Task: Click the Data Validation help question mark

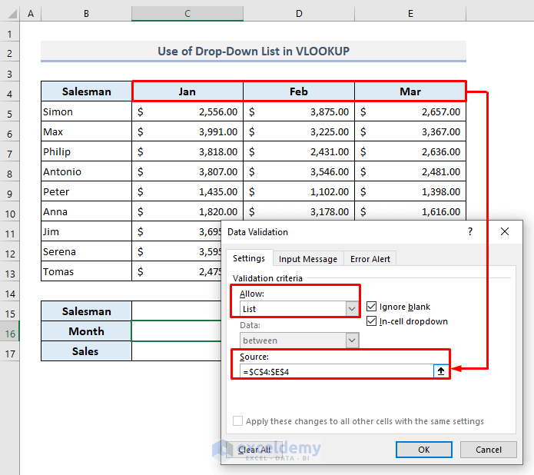Action: point(470,231)
